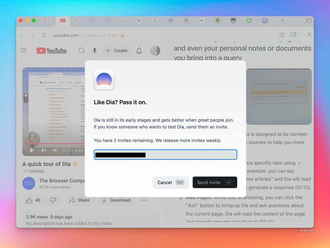Open the more actions three-dot menu

pos(144,200)
